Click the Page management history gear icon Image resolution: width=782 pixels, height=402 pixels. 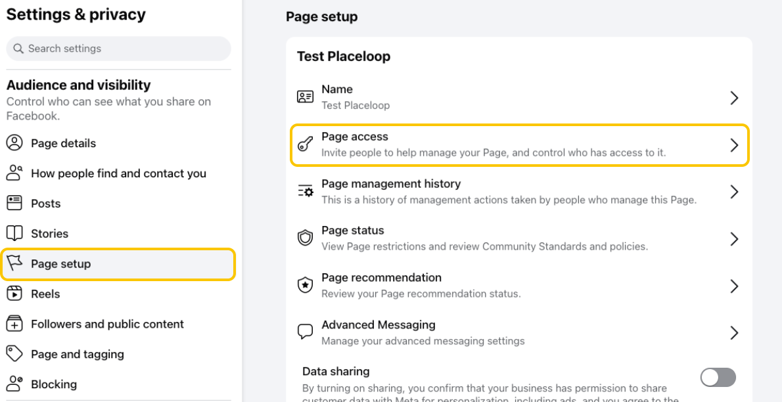305,192
